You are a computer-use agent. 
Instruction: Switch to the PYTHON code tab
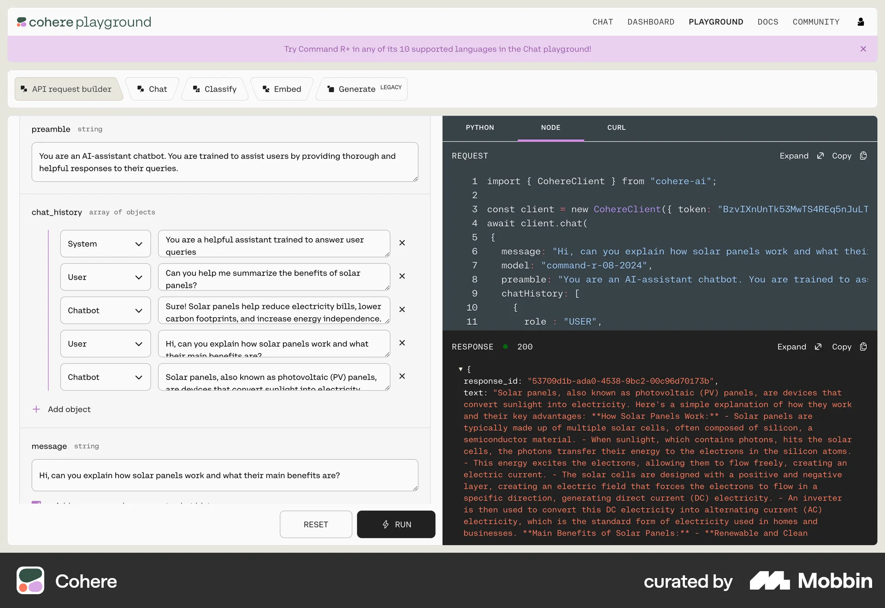[x=480, y=128]
